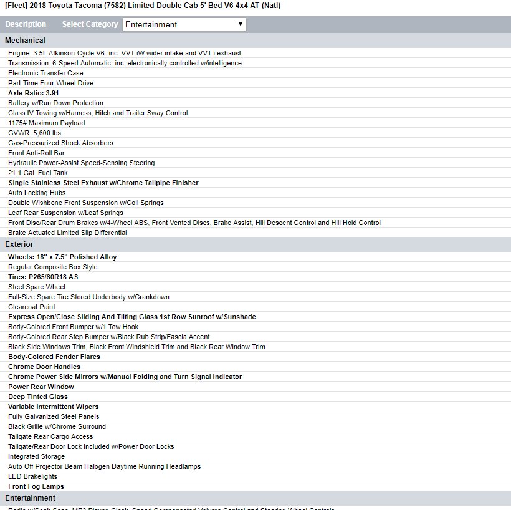Select 'Front Fog Lamps' row
This screenshot has height=510, width=511.
pos(255,486)
